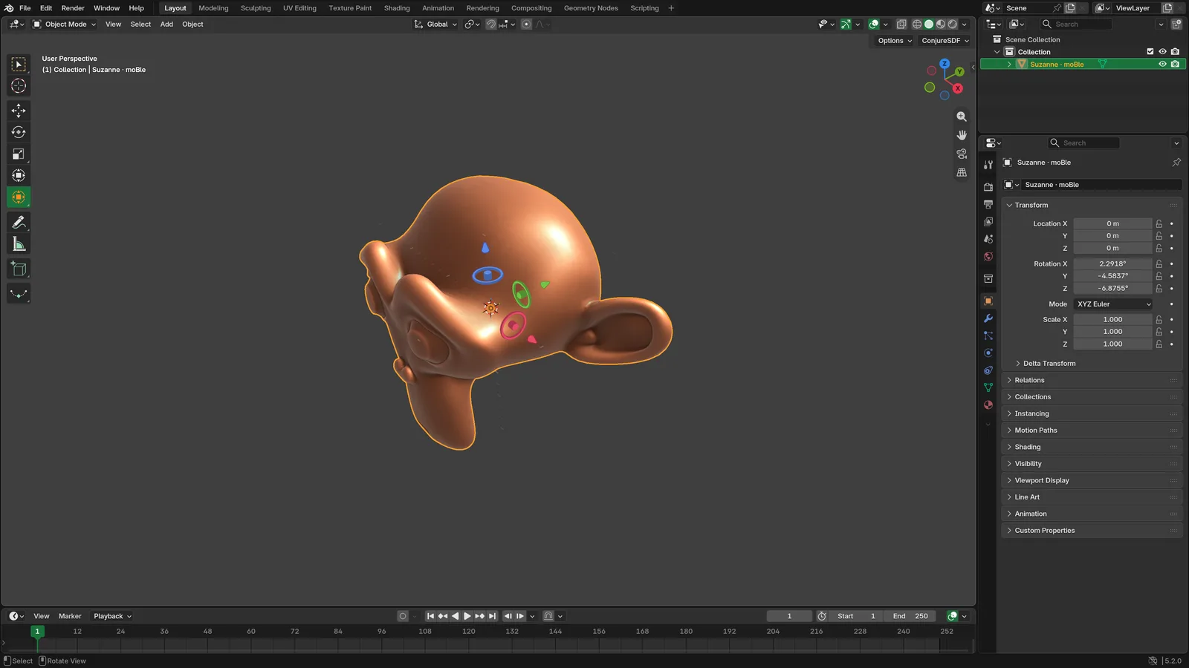Image resolution: width=1189 pixels, height=668 pixels.
Task: Click the outliner Search field
Action: coord(1077,24)
